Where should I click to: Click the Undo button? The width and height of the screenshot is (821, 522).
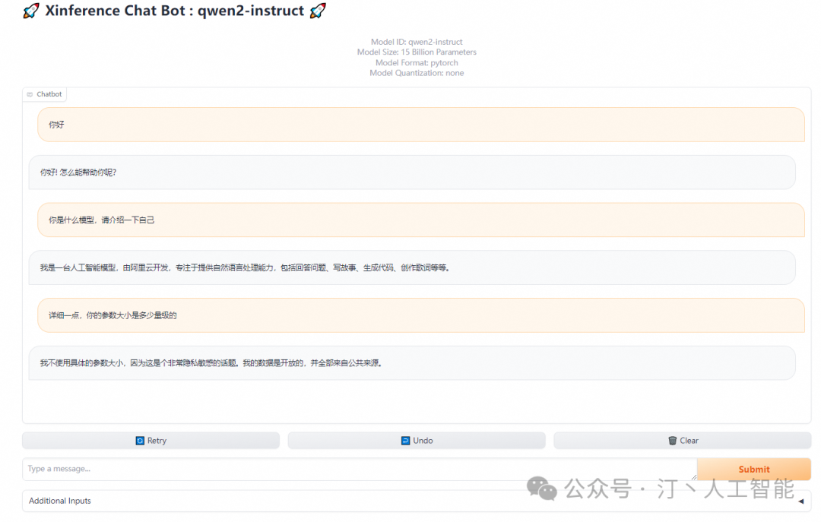(x=417, y=441)
